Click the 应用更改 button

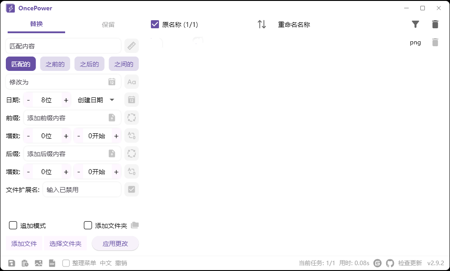click(x=114, y=243)
